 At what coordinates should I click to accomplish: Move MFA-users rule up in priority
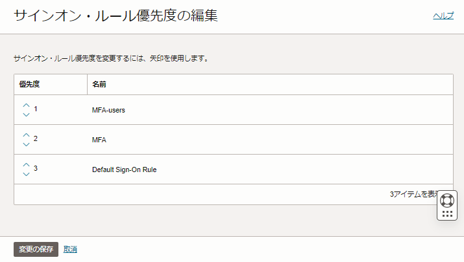(x=26, y=105)
